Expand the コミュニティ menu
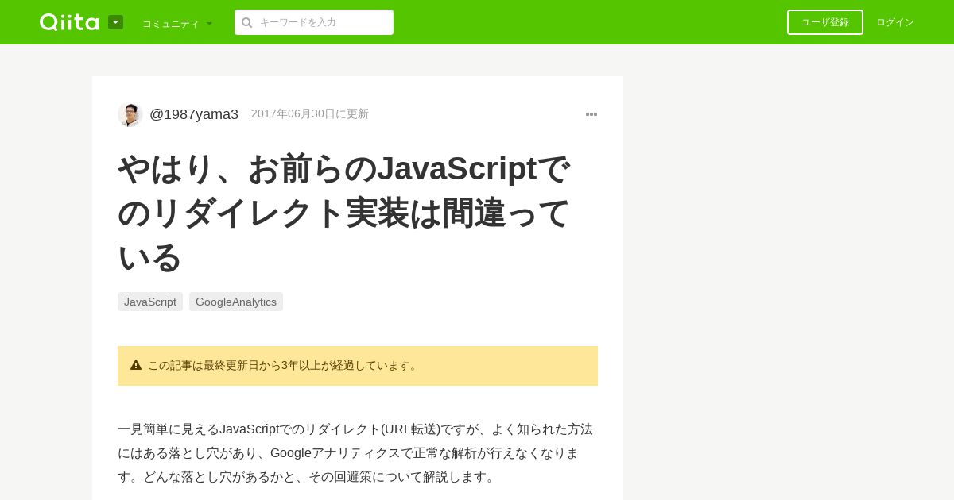 [177, 23]
